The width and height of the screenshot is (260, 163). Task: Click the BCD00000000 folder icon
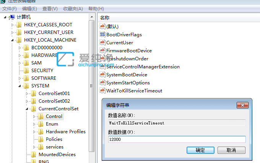(x=26, y=48)
